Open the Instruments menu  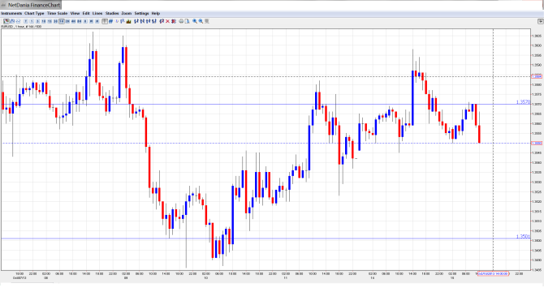coord(11,13)
